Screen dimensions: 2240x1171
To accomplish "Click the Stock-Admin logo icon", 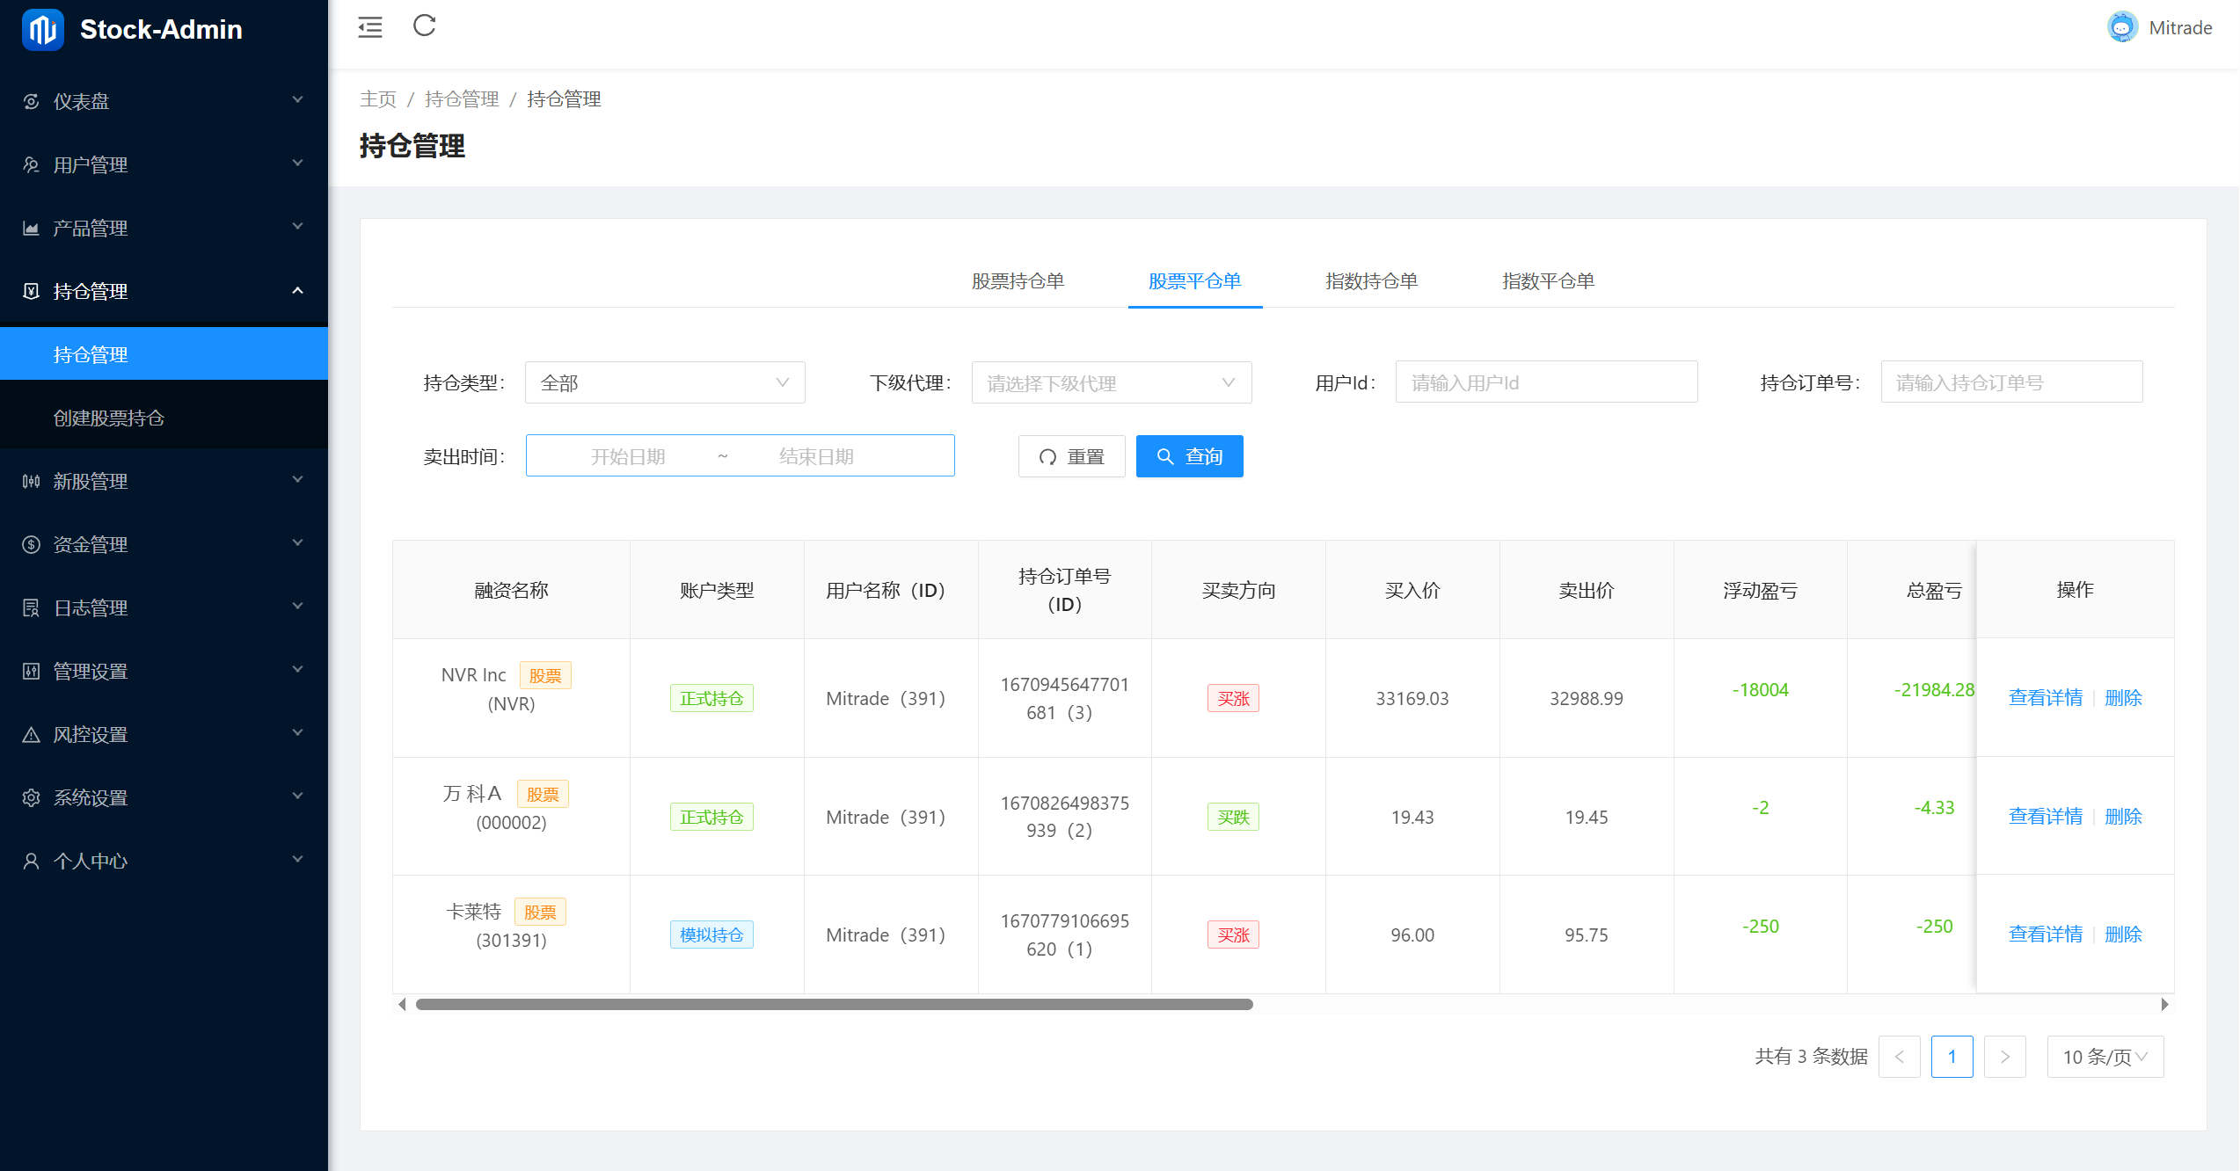I will click(x=42, y=30).
